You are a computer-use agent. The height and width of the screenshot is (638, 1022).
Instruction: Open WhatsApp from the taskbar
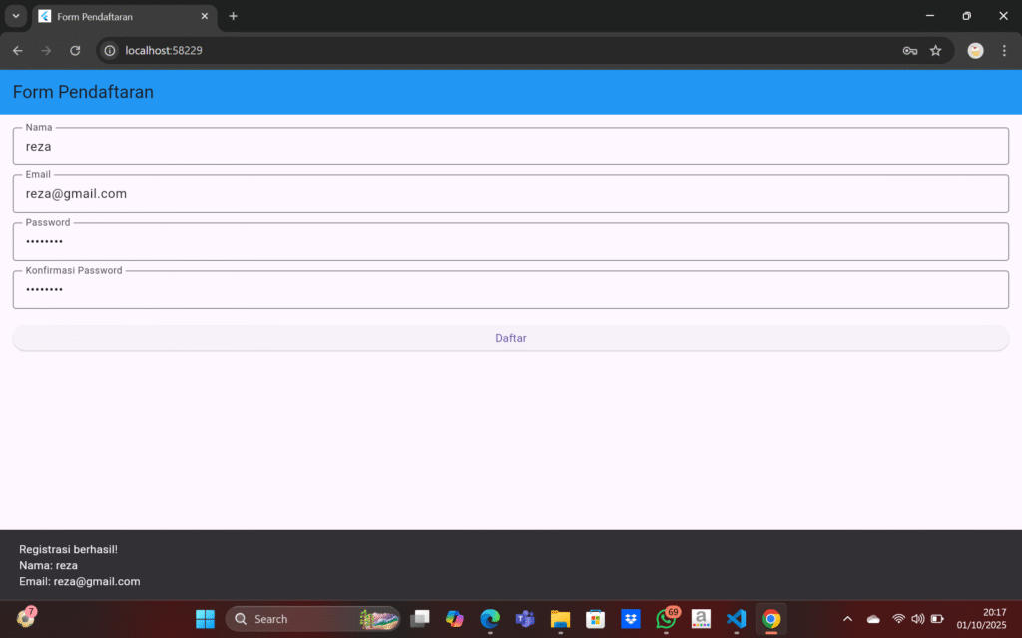pyautogui.click(x=666, y=619)
